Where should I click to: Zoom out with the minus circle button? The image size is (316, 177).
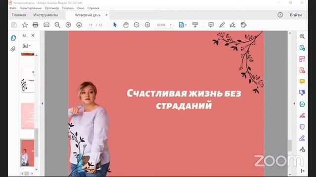pos(137,25)
